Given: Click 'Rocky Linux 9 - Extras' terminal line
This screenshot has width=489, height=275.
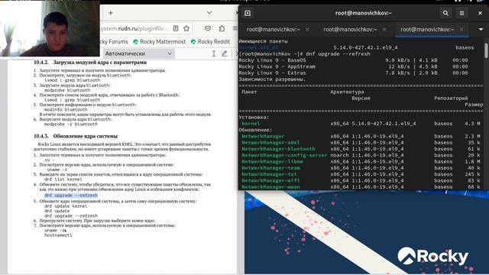Looking at the screenshot, I should (273, 73).
